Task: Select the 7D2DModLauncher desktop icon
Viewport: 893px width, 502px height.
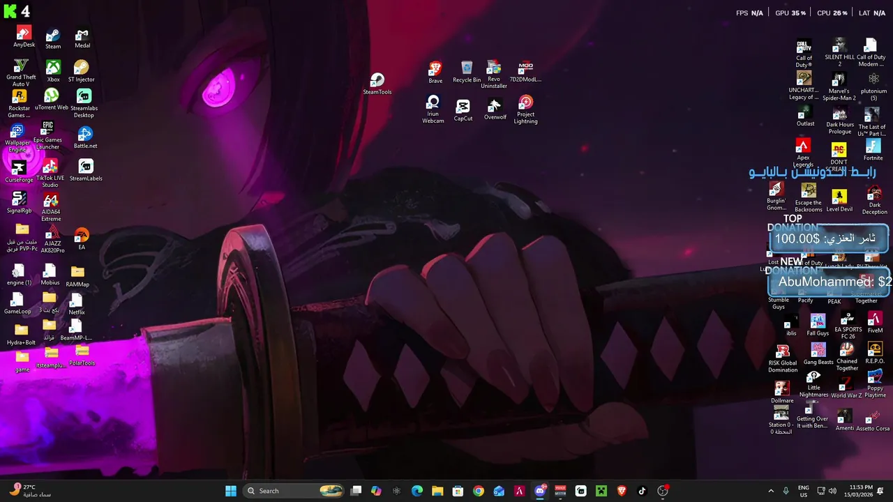Action: [x=525, y=72]
